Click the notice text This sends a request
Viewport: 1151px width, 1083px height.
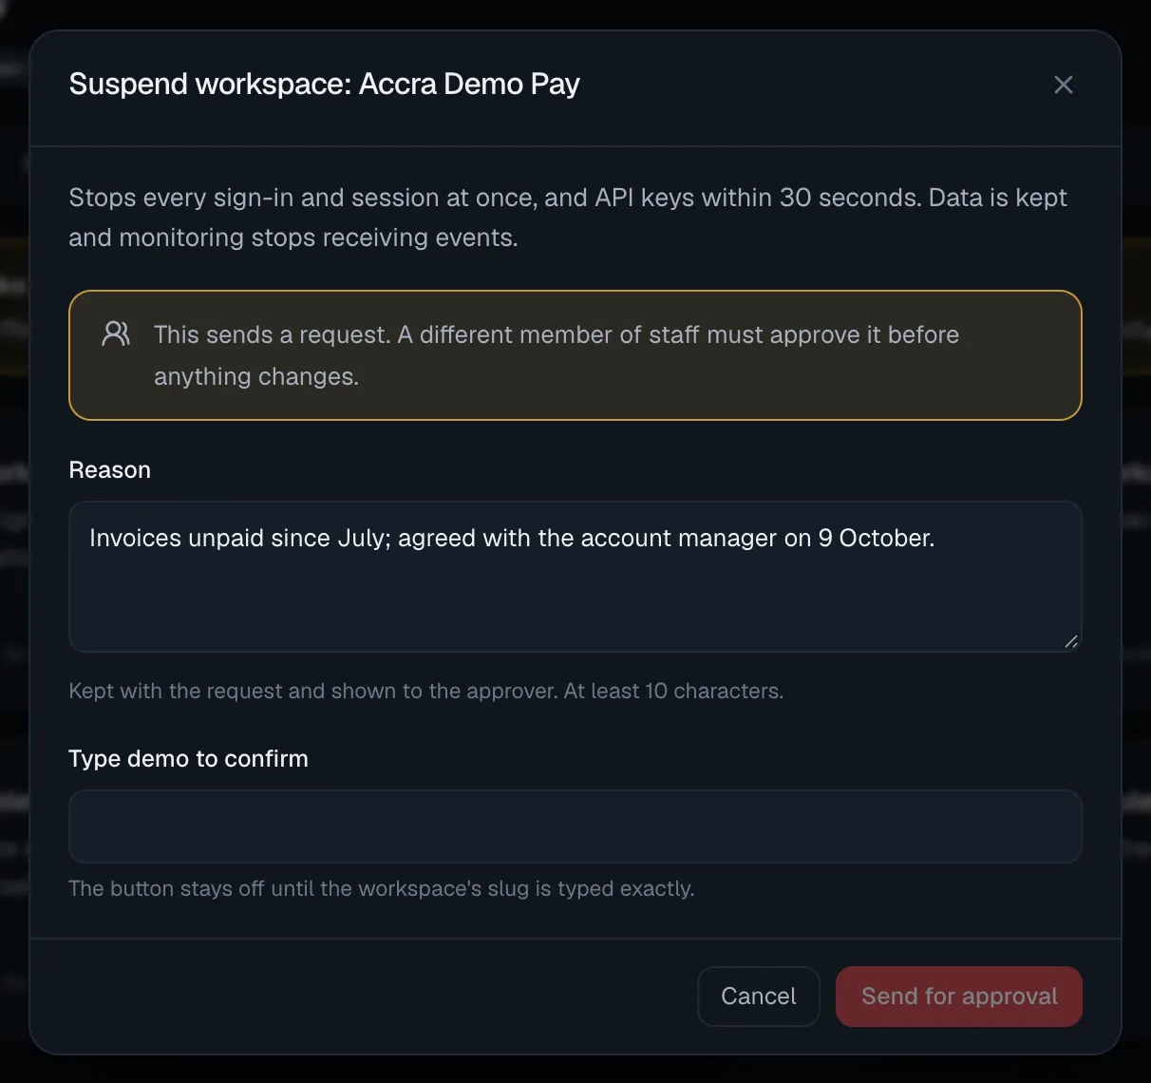pos(557,355)
